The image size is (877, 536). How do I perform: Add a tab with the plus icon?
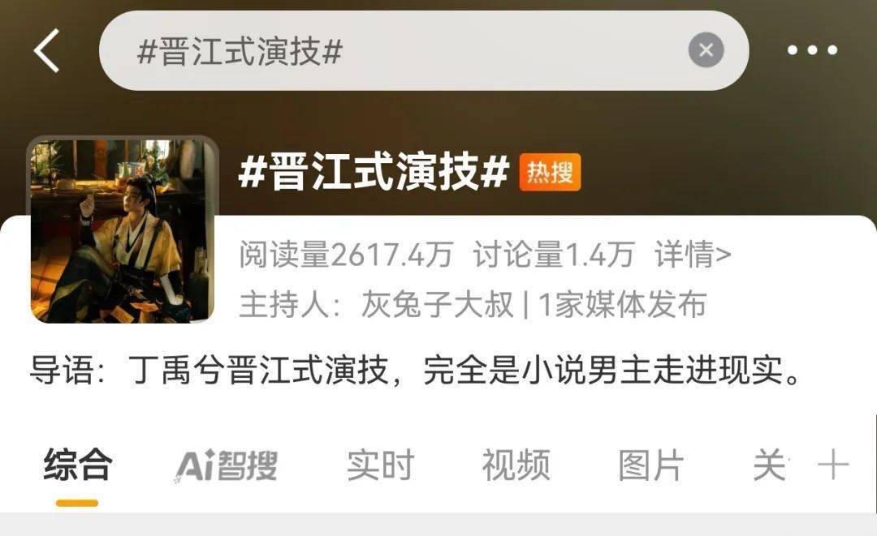(833, 465)
